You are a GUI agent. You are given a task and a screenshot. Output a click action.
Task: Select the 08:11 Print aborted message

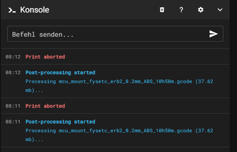(45, 106)
